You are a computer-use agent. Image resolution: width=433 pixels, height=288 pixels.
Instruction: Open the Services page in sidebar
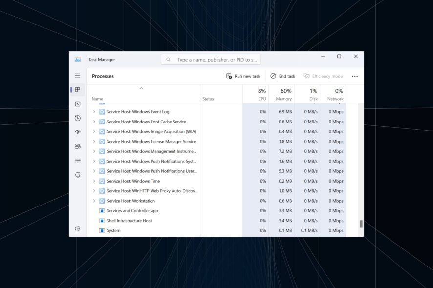coord(78,175)
